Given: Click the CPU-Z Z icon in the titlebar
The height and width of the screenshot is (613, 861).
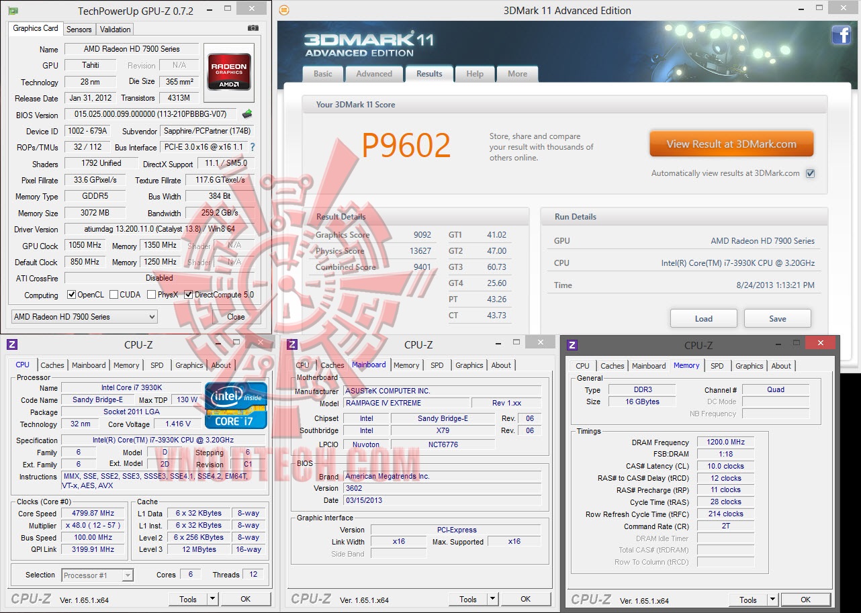Looking at the screenshot, I should (12, 344).
